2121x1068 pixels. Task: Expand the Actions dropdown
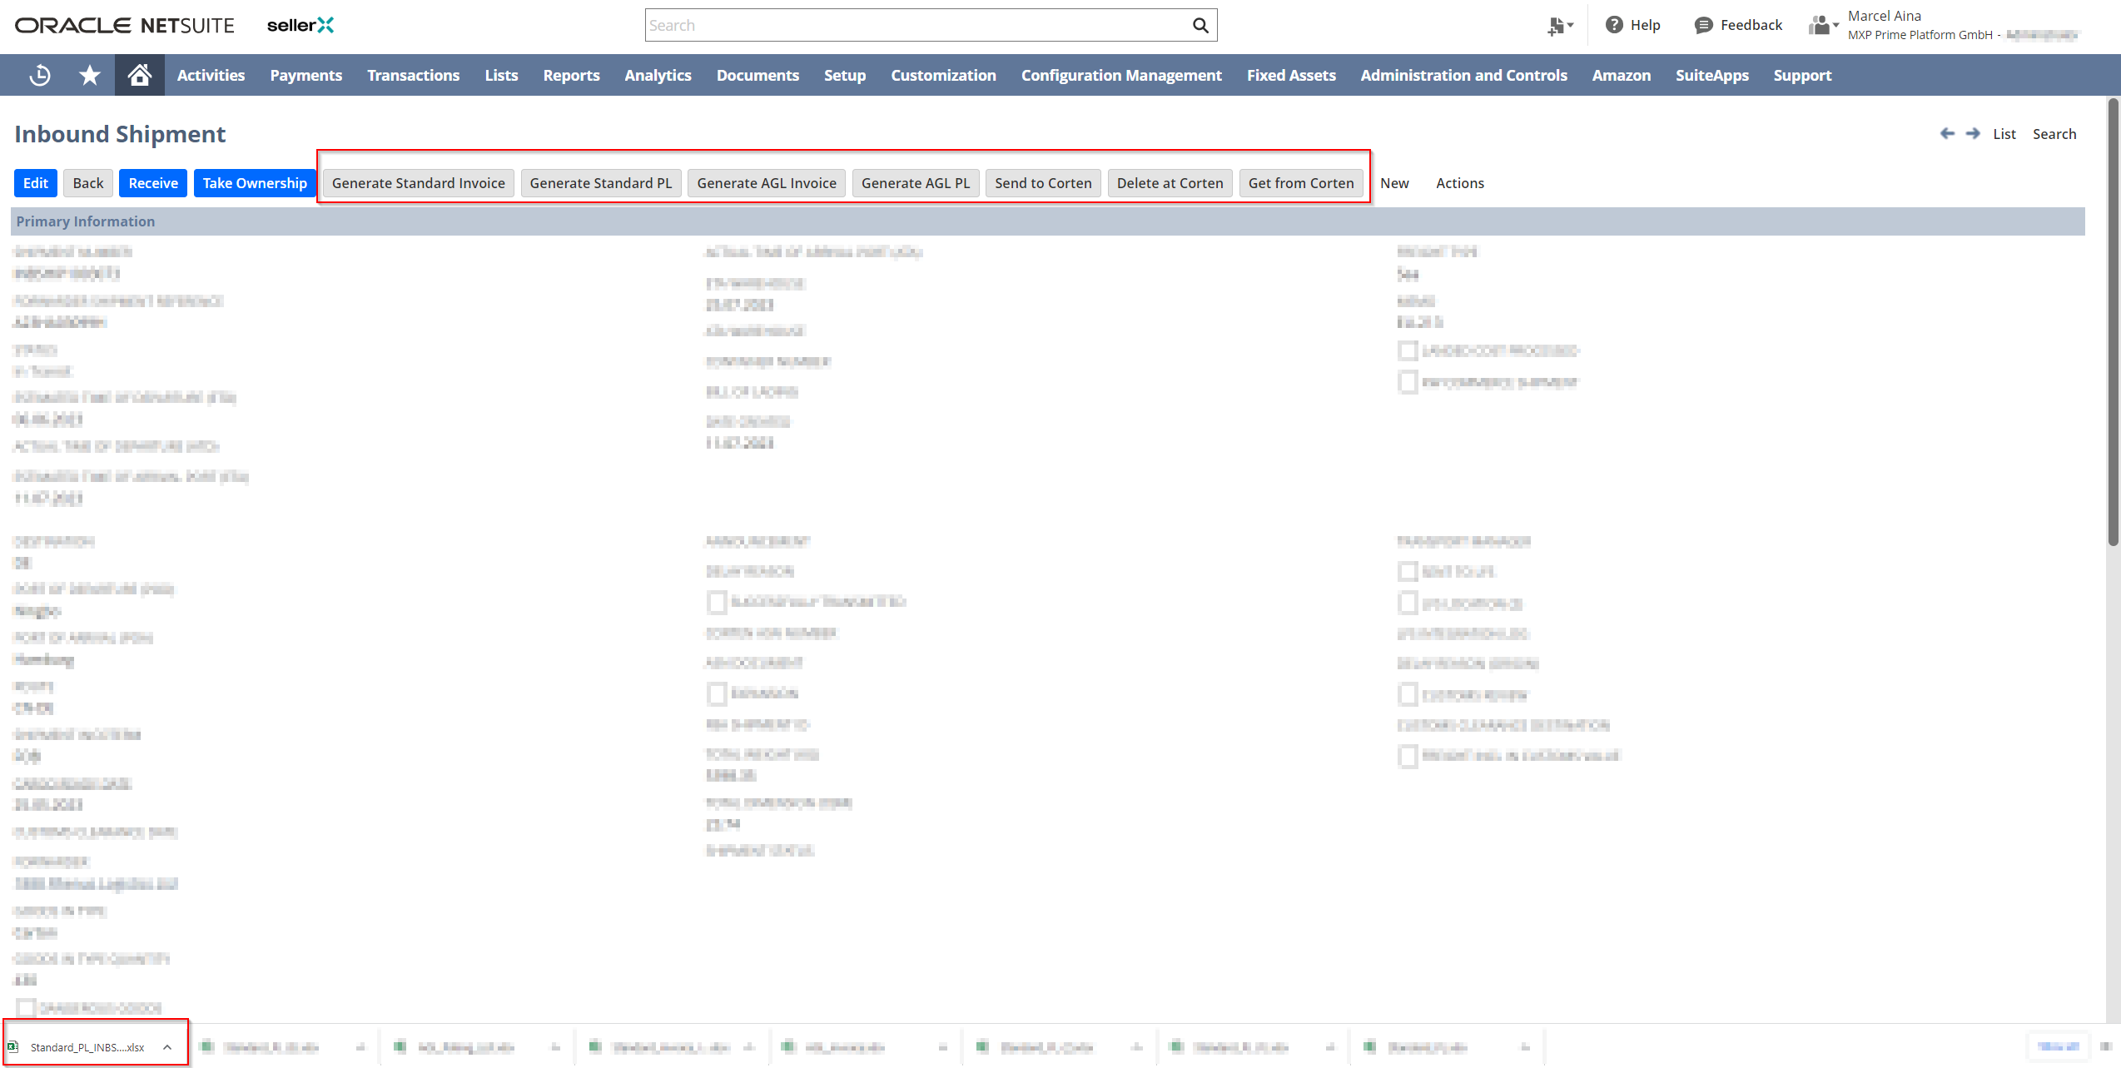(x=1460, y=183)
